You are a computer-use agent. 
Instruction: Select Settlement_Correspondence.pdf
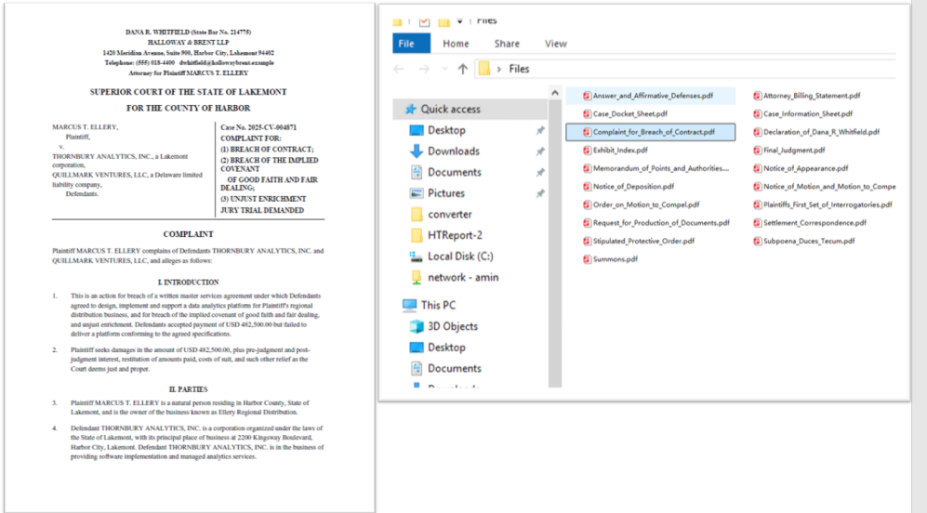(814, 223)
